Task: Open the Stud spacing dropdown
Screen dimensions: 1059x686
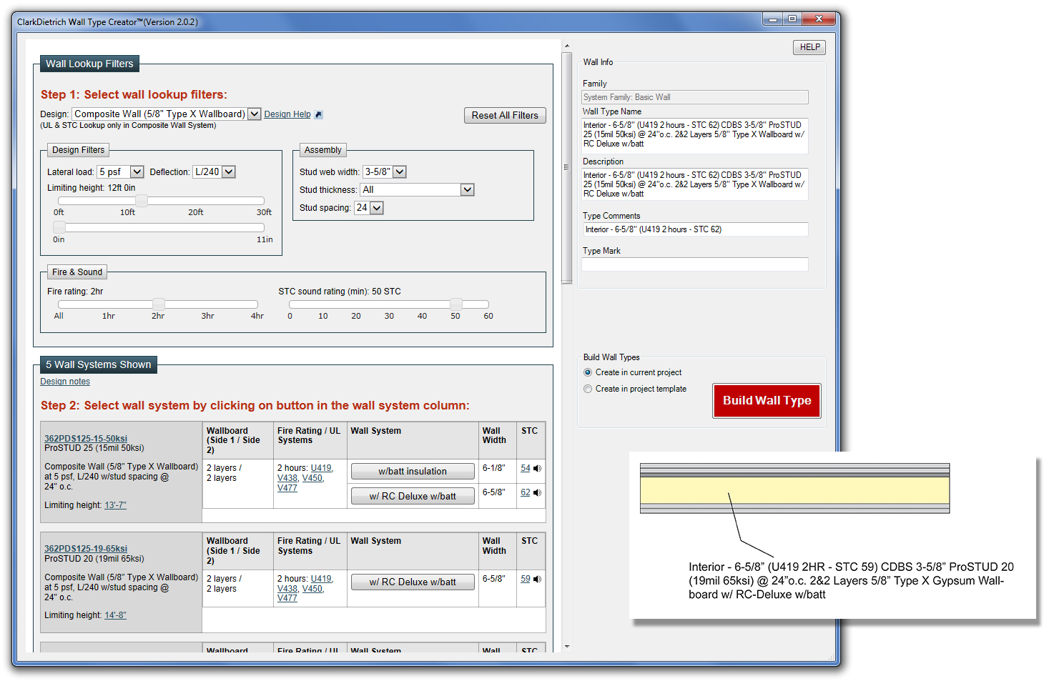Action: (377, 208)
